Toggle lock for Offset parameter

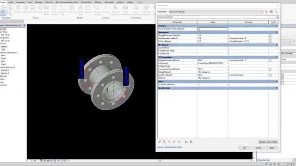coord(270,41)
